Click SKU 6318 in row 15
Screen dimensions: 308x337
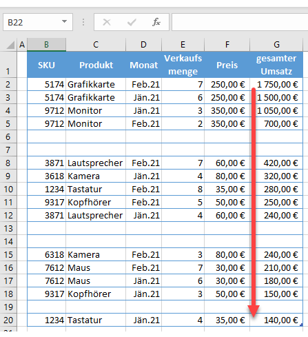pos(47,254)
